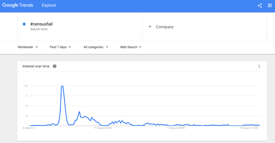This screenshot has height=143, width=275.
Task: Click the 11 Aug at 04:00 axis label
Action: 103,128
